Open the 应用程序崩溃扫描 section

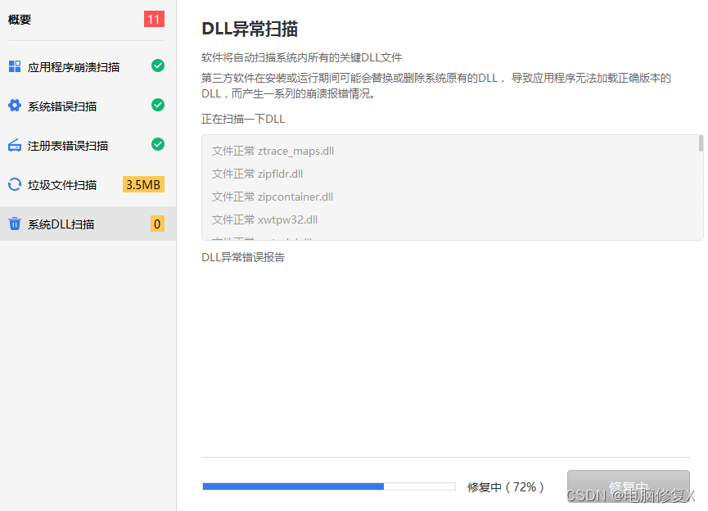coord(88,66)
